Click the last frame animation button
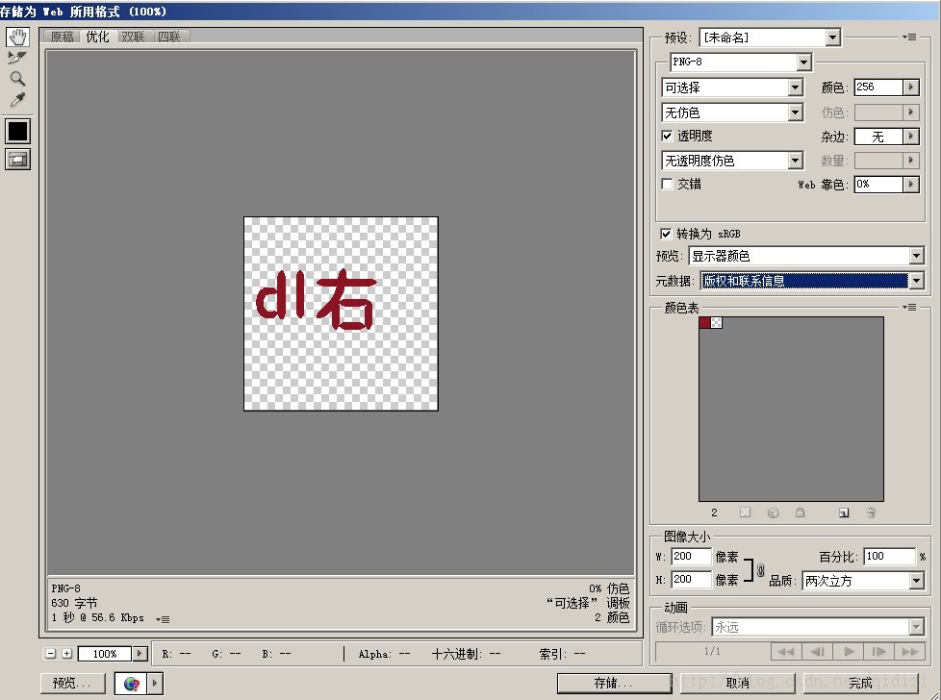Image resolution: width=941 pixels, height=700 pixels. [910, 651]
